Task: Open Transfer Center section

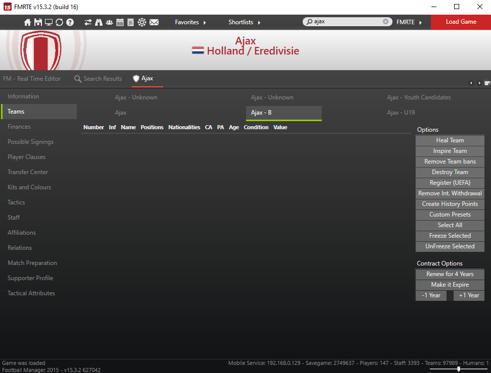Action: coord(39,172)
